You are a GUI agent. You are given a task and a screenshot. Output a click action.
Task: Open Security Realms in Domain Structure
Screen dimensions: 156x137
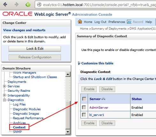pos(19,91)
